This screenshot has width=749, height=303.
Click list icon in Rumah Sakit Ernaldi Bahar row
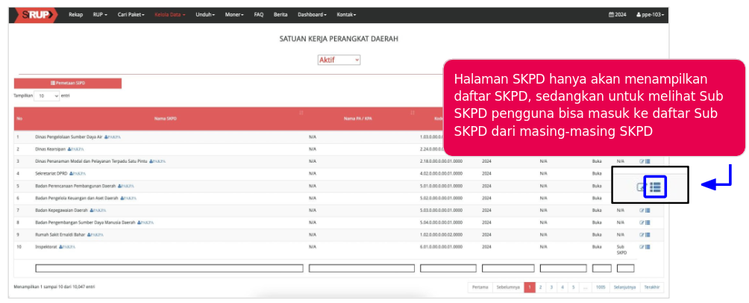pos(648,234)
